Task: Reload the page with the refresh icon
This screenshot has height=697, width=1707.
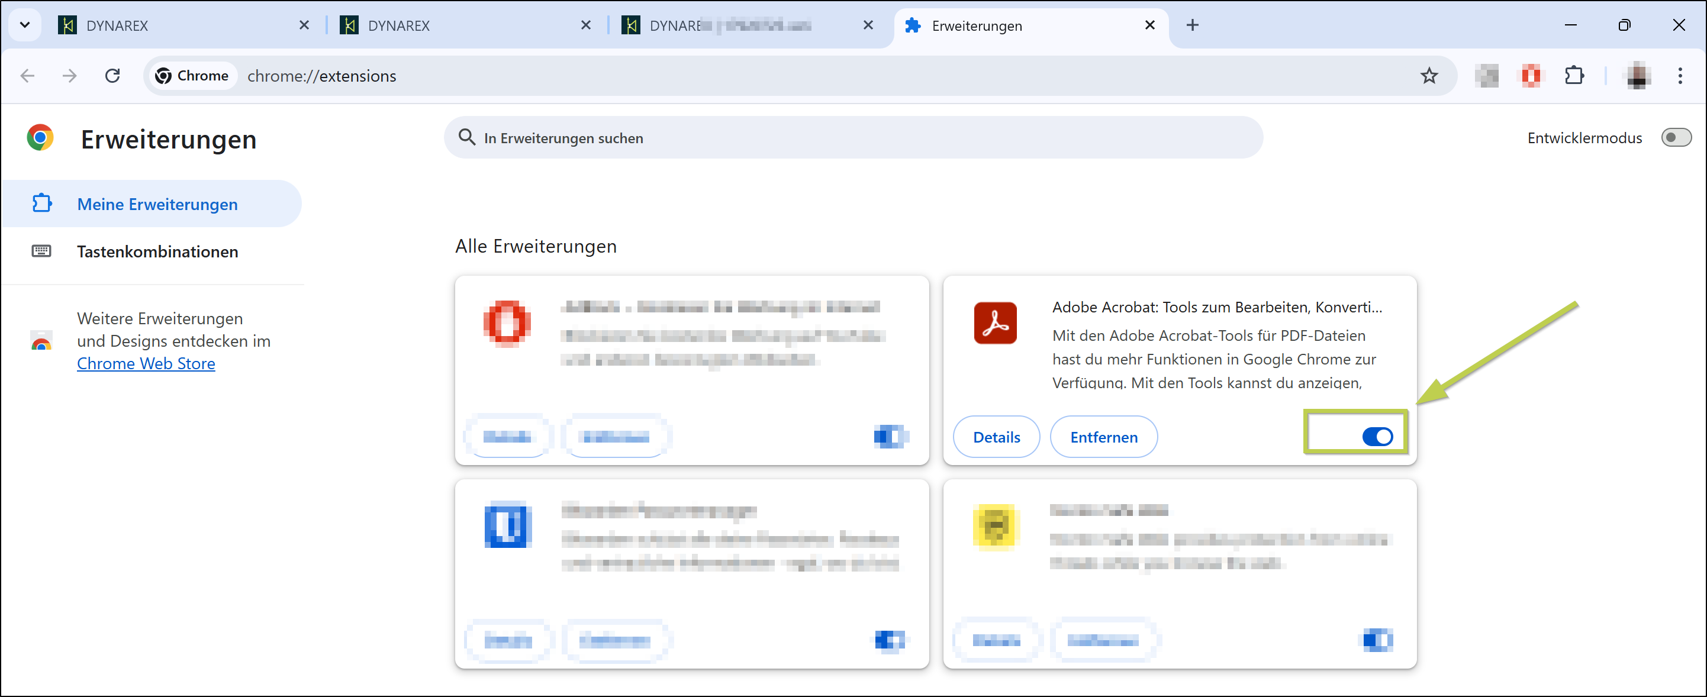Action: [x=112, y=76]
